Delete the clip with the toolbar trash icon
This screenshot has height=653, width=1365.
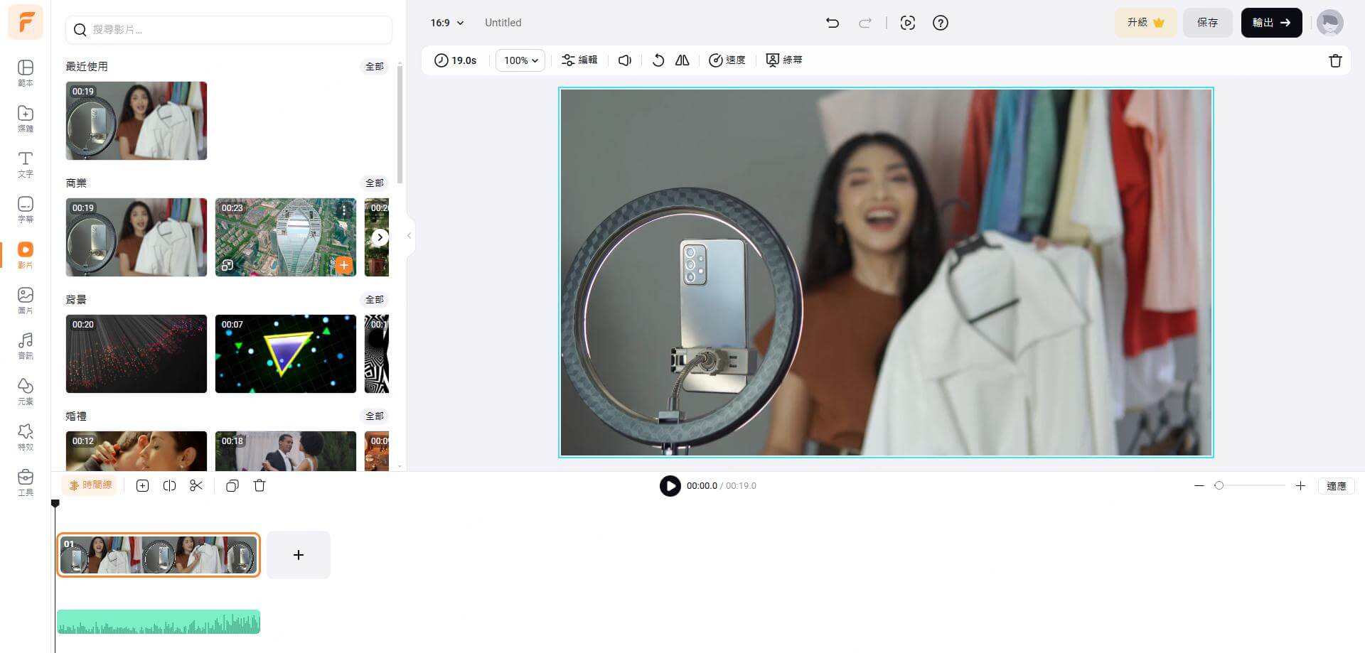1335,60
